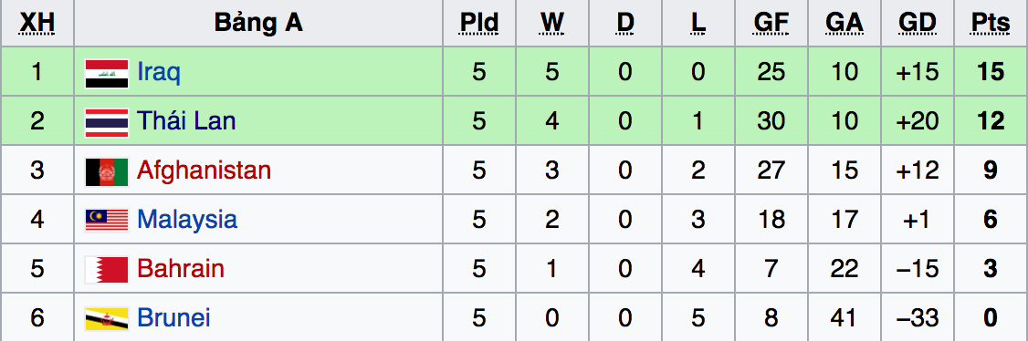Image resolution: width=1028 pixels, height=341 pixels.
Task: Click the Bahrain flag icon
Action: [x=107, y=270]
